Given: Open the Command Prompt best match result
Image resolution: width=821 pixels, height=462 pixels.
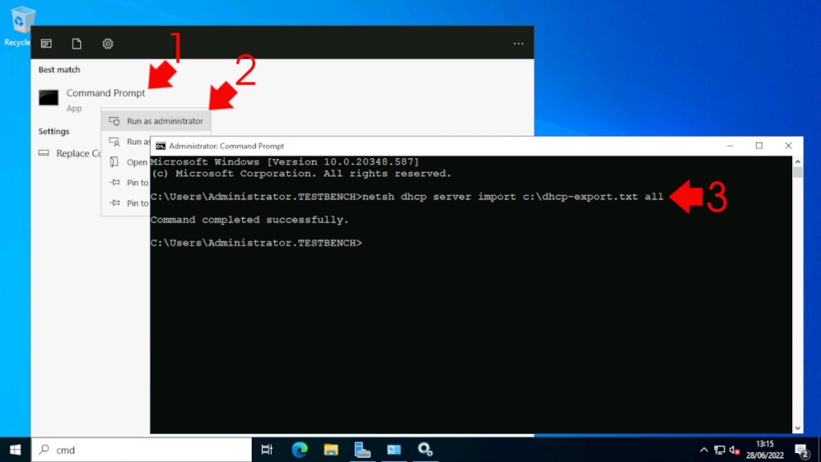Looking at the screenshot, I should (104, 93).
